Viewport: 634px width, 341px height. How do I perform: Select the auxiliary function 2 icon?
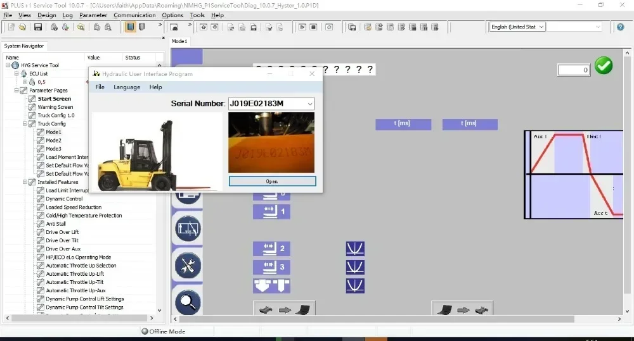(x=271, y=249)
